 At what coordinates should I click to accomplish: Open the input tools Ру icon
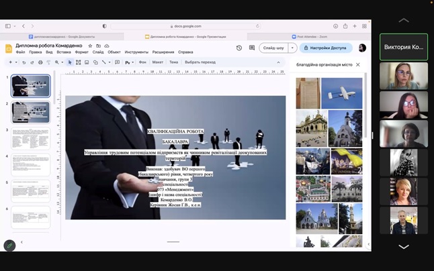tap(128, 62)
